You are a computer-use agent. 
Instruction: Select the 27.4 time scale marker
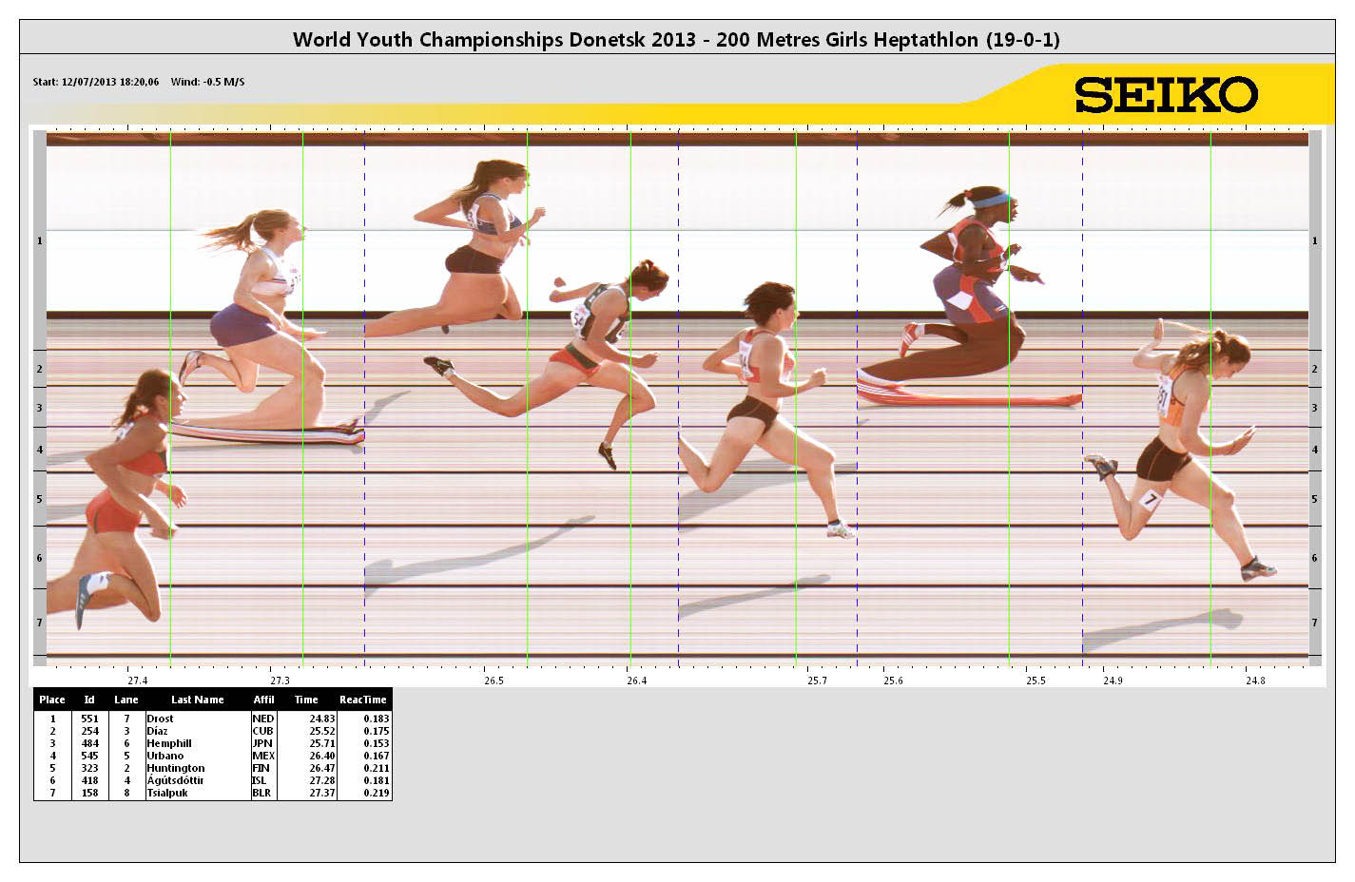(138, 681)
